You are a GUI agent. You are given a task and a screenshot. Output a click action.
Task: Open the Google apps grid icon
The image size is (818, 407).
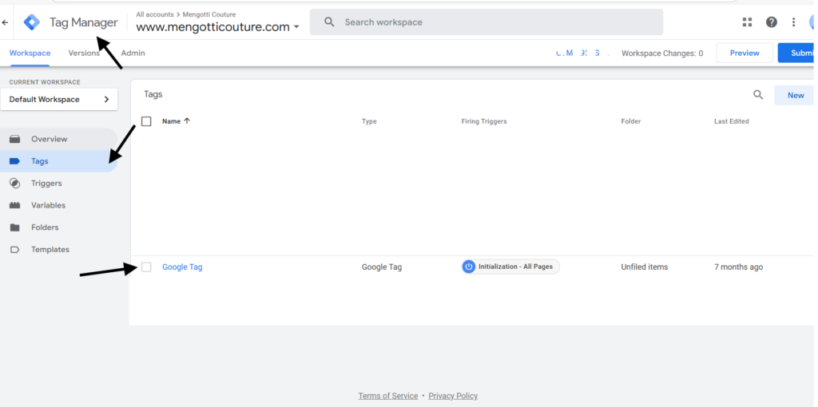coord(748,22)
